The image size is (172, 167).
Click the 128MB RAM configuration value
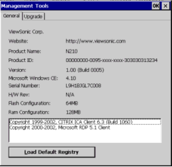[73, 112]
